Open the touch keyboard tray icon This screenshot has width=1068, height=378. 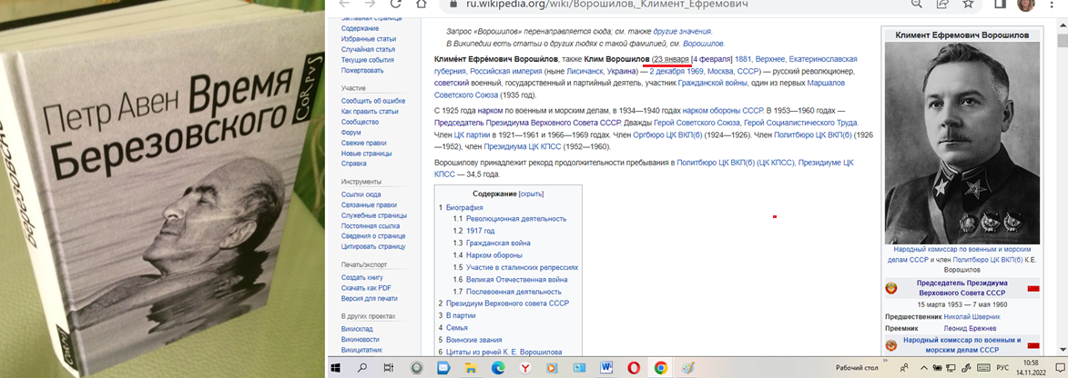pos(982,368)
